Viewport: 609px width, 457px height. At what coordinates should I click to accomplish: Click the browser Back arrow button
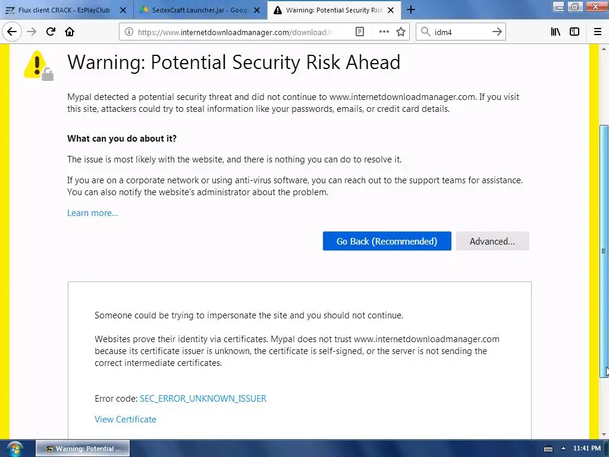coord(12,32)
